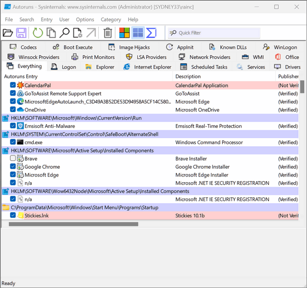The width and height of the screenshot is (307, 288).
Task: Click the horizontal scrollbar thumb
Action: (73, 224)
